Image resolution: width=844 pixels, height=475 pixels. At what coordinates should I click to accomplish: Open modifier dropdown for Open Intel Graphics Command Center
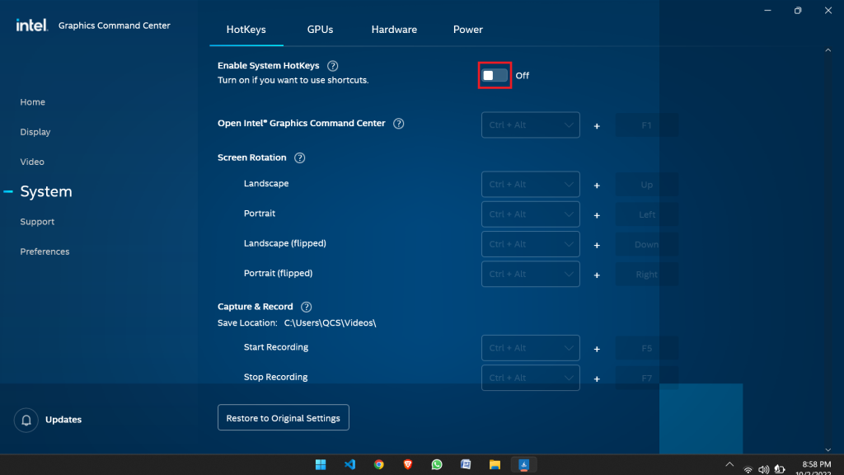(x=530, y=125)
